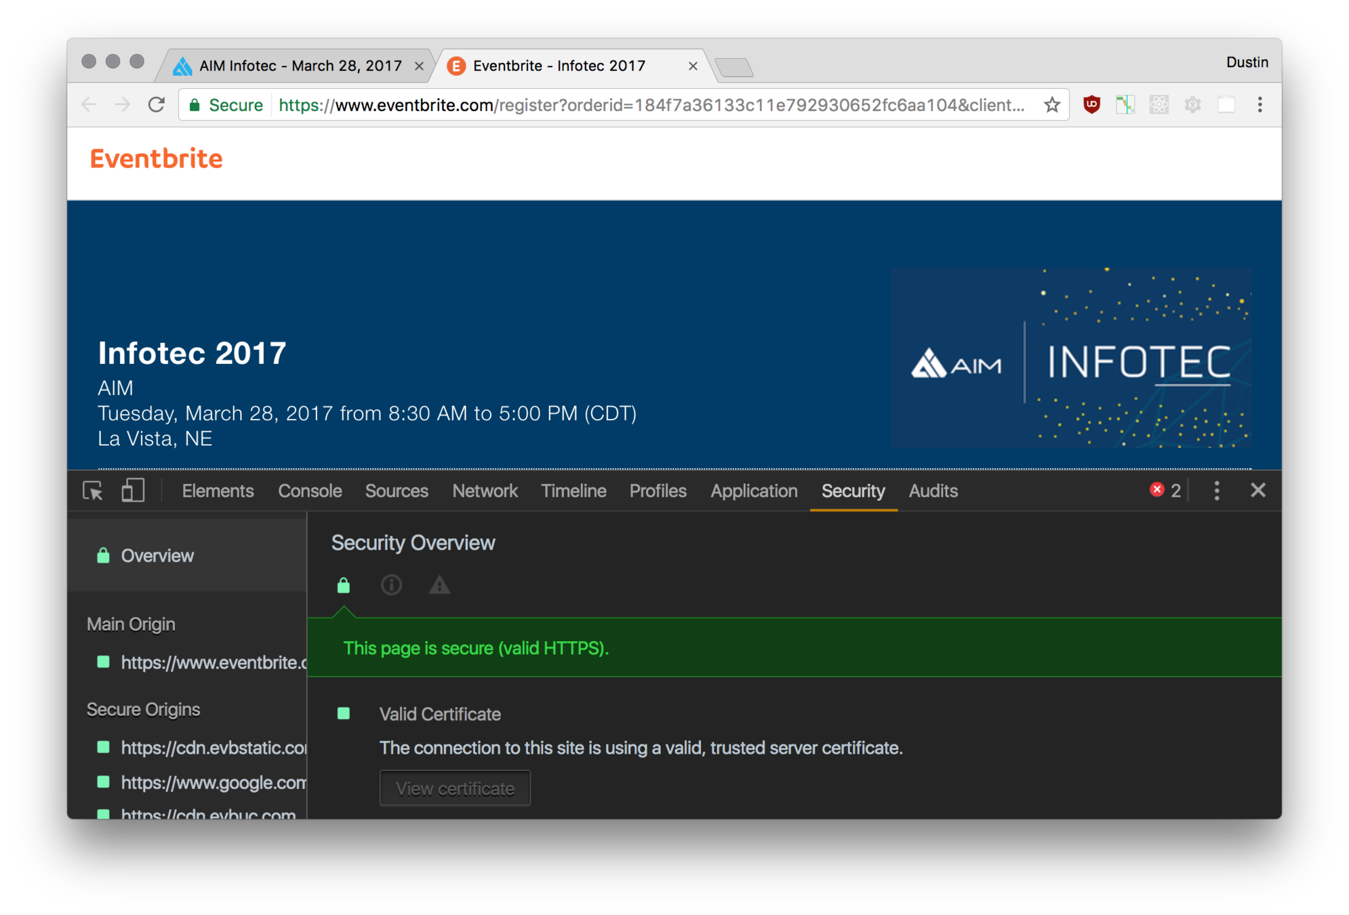Open Chrome's three-dot main menu
Screen dimensions: 1349x915
[1260, 105]
